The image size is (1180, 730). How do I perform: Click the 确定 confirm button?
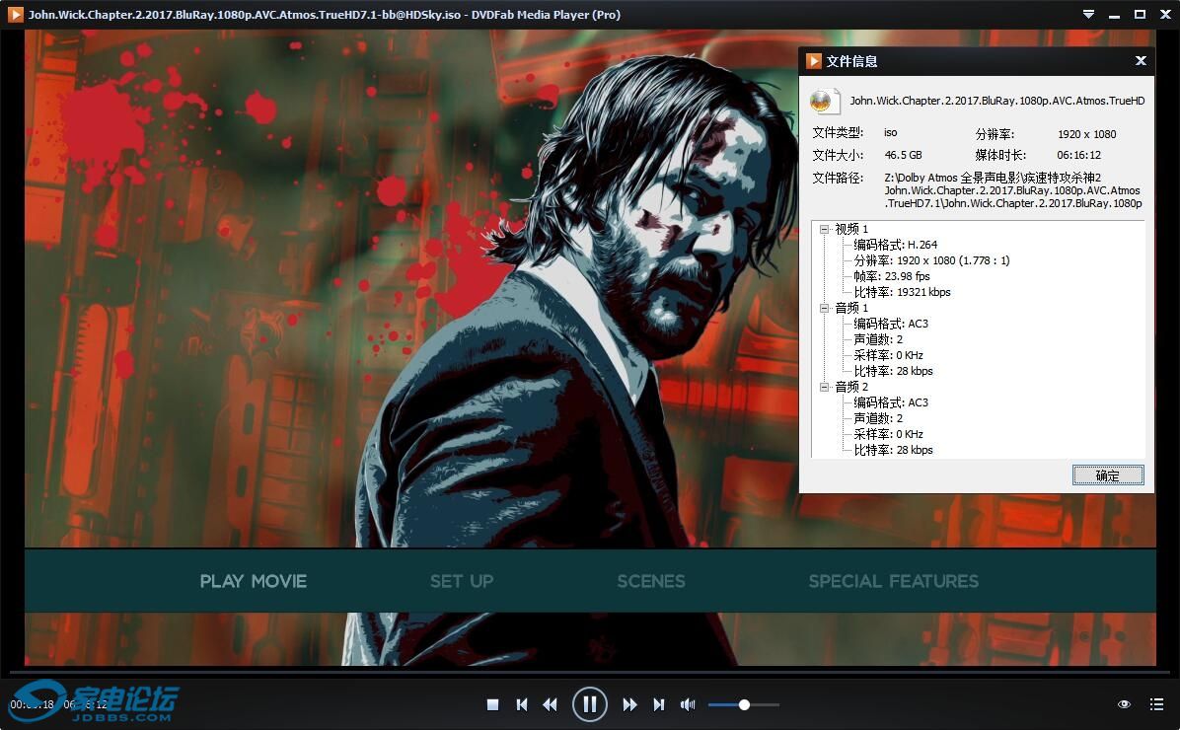click(1108, 474)
